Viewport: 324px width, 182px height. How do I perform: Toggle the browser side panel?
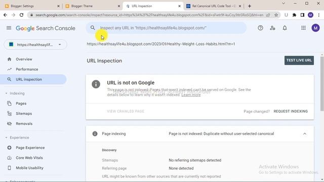(302, 15)
